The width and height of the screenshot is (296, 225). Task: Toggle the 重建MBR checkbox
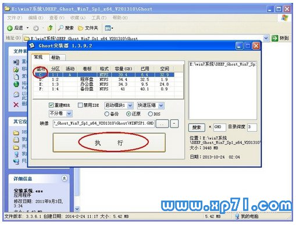pyautogui.click(x=51, y=106)
